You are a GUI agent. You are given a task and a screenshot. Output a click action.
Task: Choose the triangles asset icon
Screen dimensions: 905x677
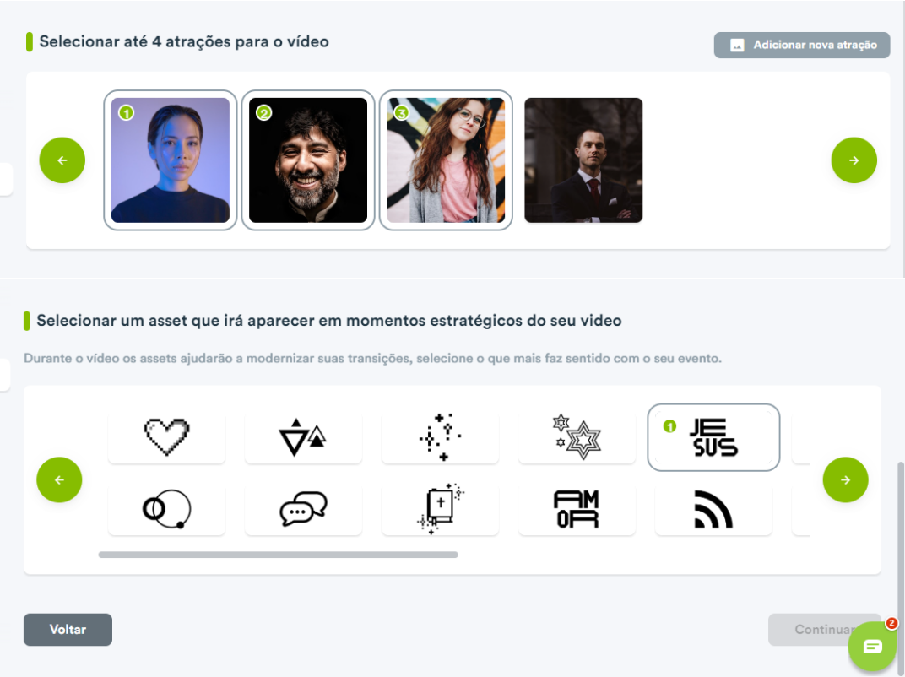(x=303, y=437)
